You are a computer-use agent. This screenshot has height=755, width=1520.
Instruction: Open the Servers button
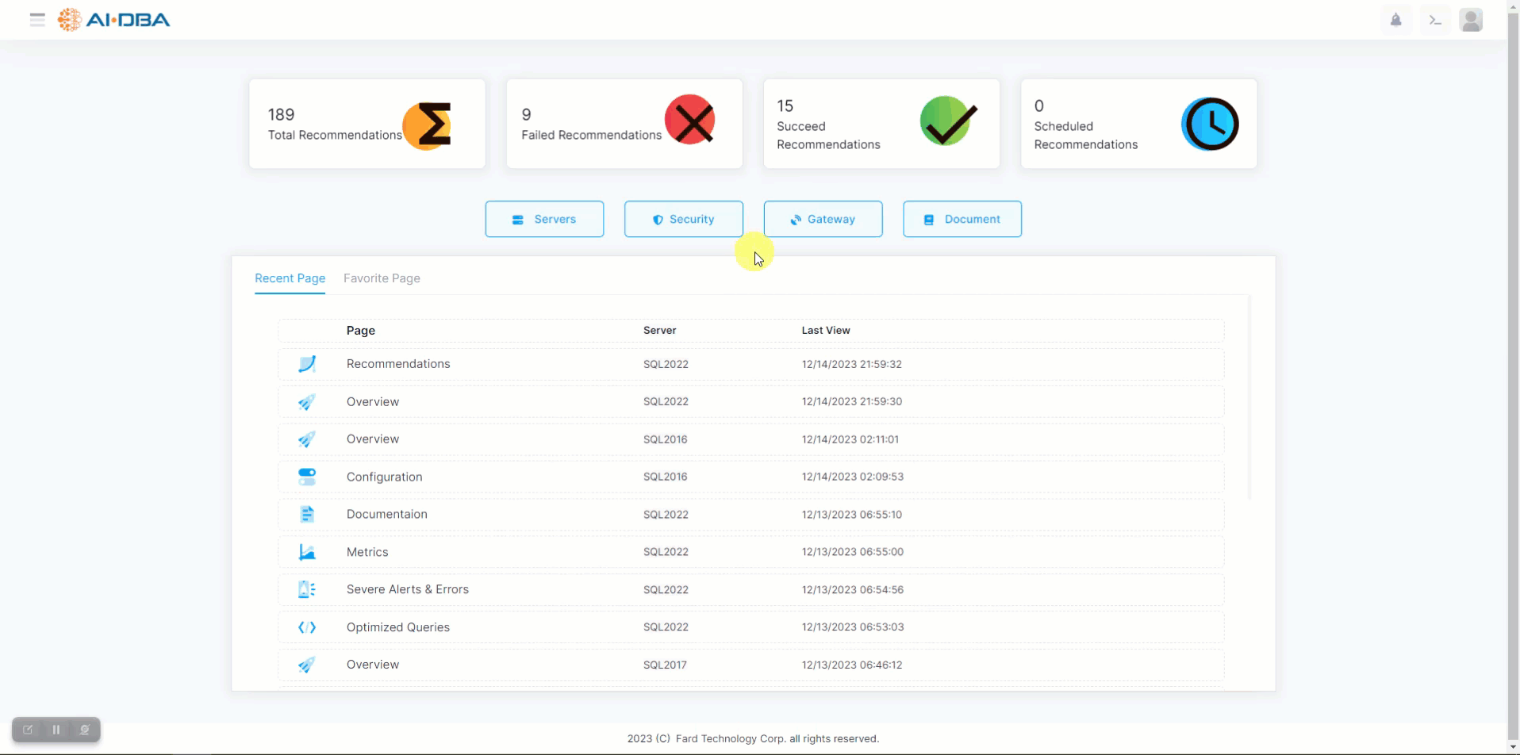544,219
